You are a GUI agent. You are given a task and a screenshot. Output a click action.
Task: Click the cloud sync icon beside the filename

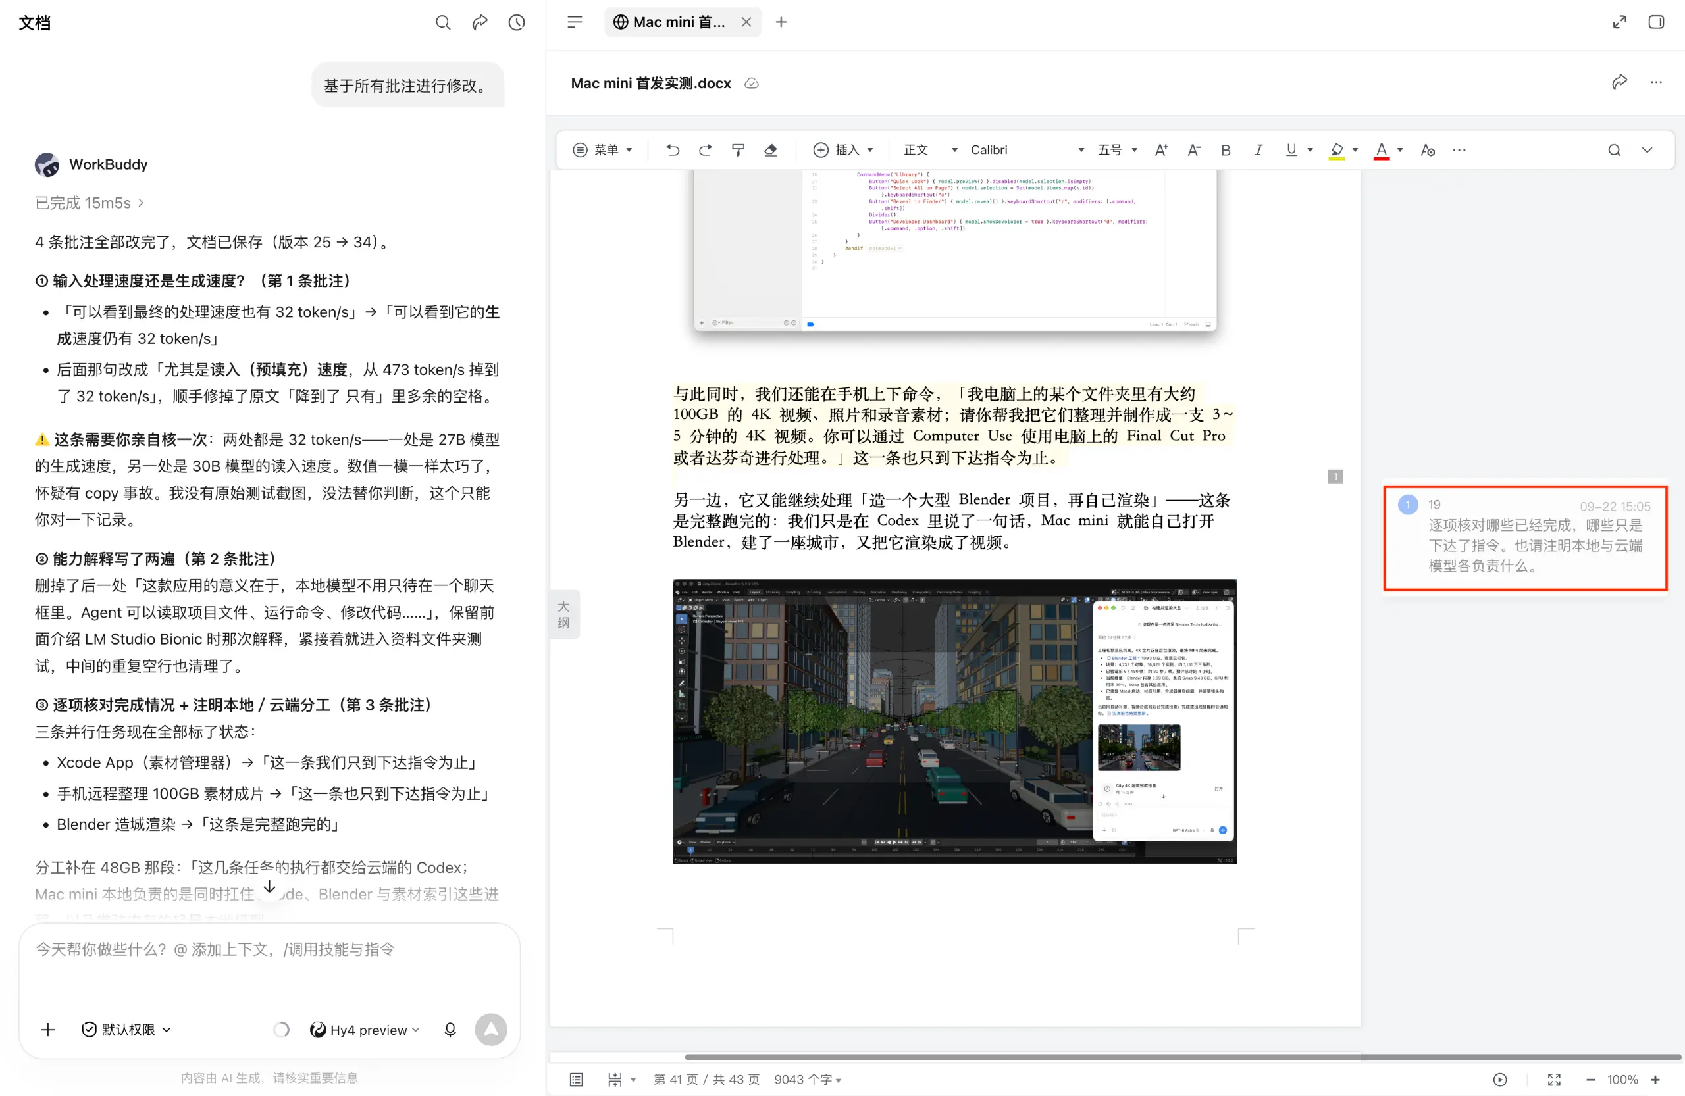click(752, 84)
